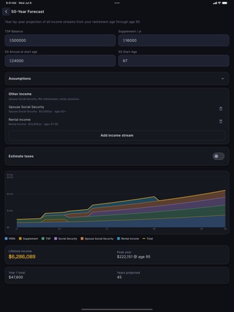Click the Assumptions heading text
The width and height of the screenshot is (234, 312).
click(x=19, y=79)
